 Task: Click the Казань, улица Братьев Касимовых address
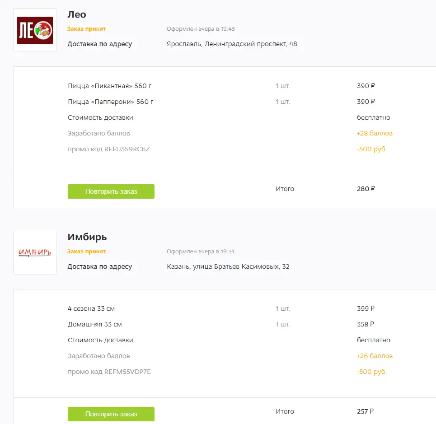[228, 266]
